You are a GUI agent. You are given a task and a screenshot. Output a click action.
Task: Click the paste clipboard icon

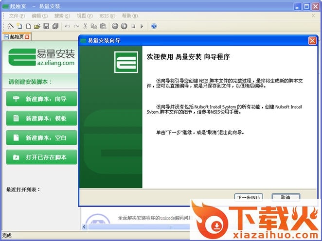point(103,26)
